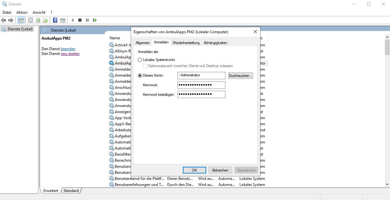Open the Datei menu

[7, 12]
